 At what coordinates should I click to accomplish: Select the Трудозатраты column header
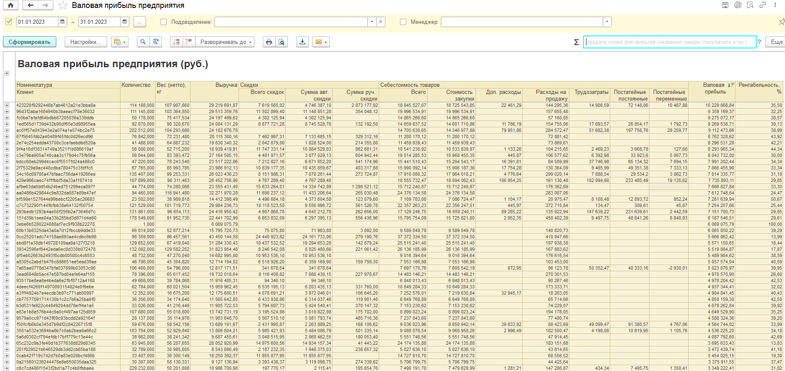pos(591,95)
